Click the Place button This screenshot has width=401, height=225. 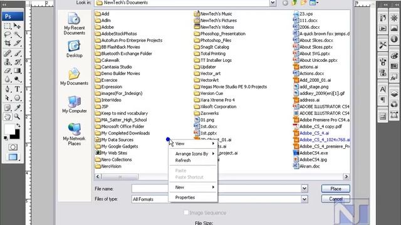[336, 189]
